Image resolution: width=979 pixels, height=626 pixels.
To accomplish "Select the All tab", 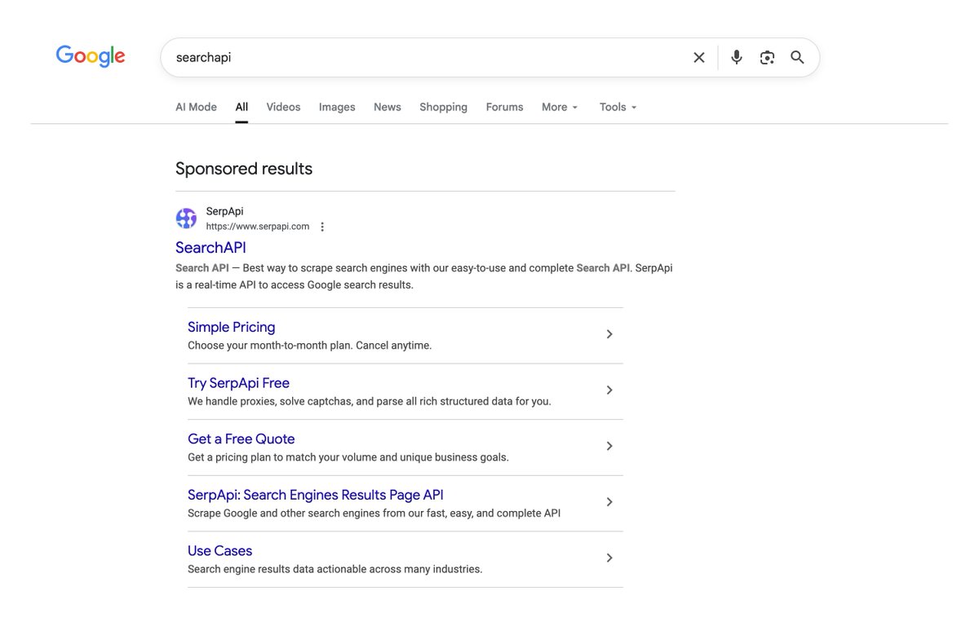I will point(241,107).
